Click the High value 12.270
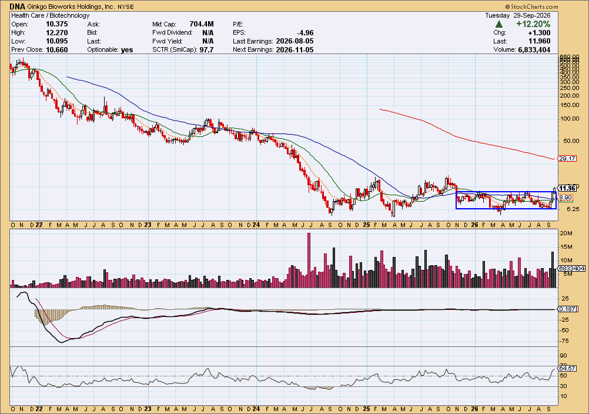Viewport: 589px width, 414px height. click(56, 33)
